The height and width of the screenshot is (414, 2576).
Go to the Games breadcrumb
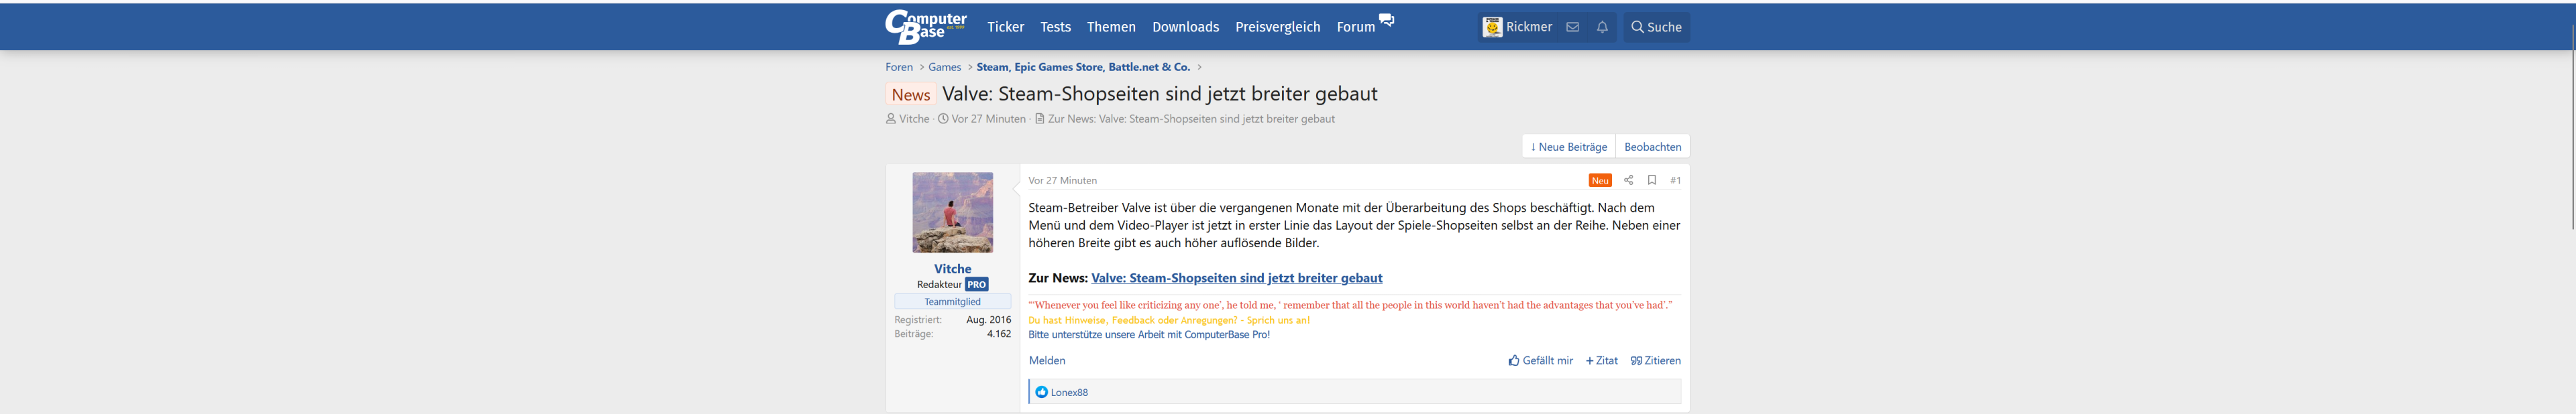coord(944,67)
